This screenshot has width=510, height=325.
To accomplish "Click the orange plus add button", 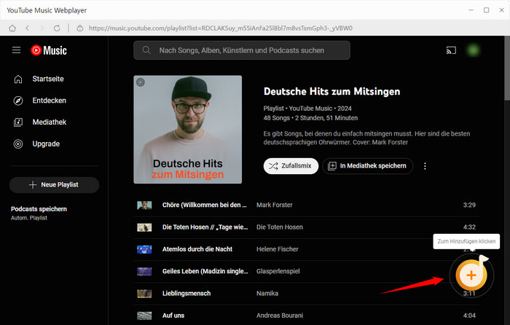I will coord(471,275).
